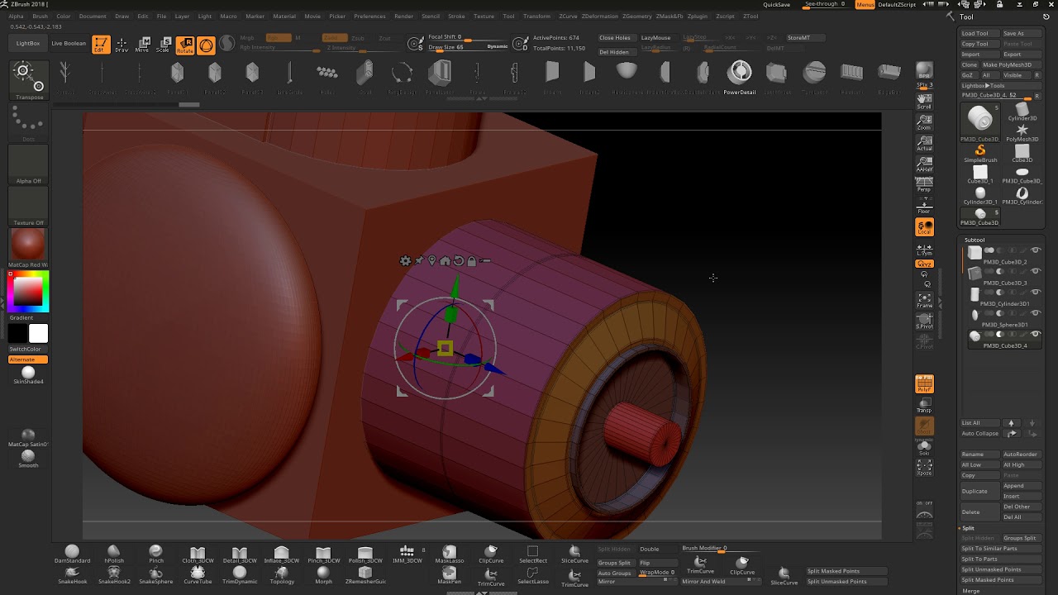The image size is (1058, 595).
Task: Toggle XYZ rotation mode
Action: (x=924, y=264)
